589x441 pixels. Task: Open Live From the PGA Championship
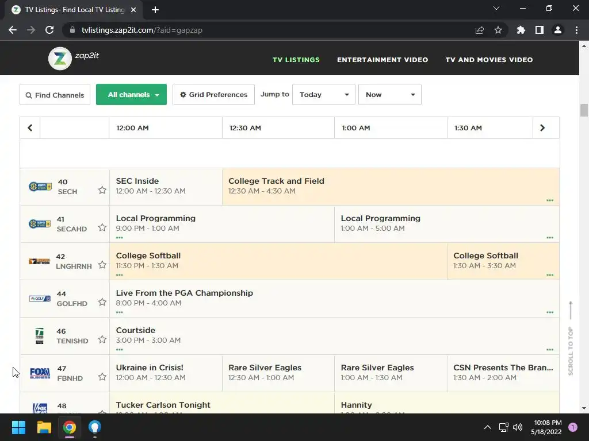[x=334, y=299]
